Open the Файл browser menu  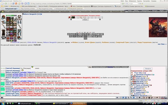(x=122, y=1)
